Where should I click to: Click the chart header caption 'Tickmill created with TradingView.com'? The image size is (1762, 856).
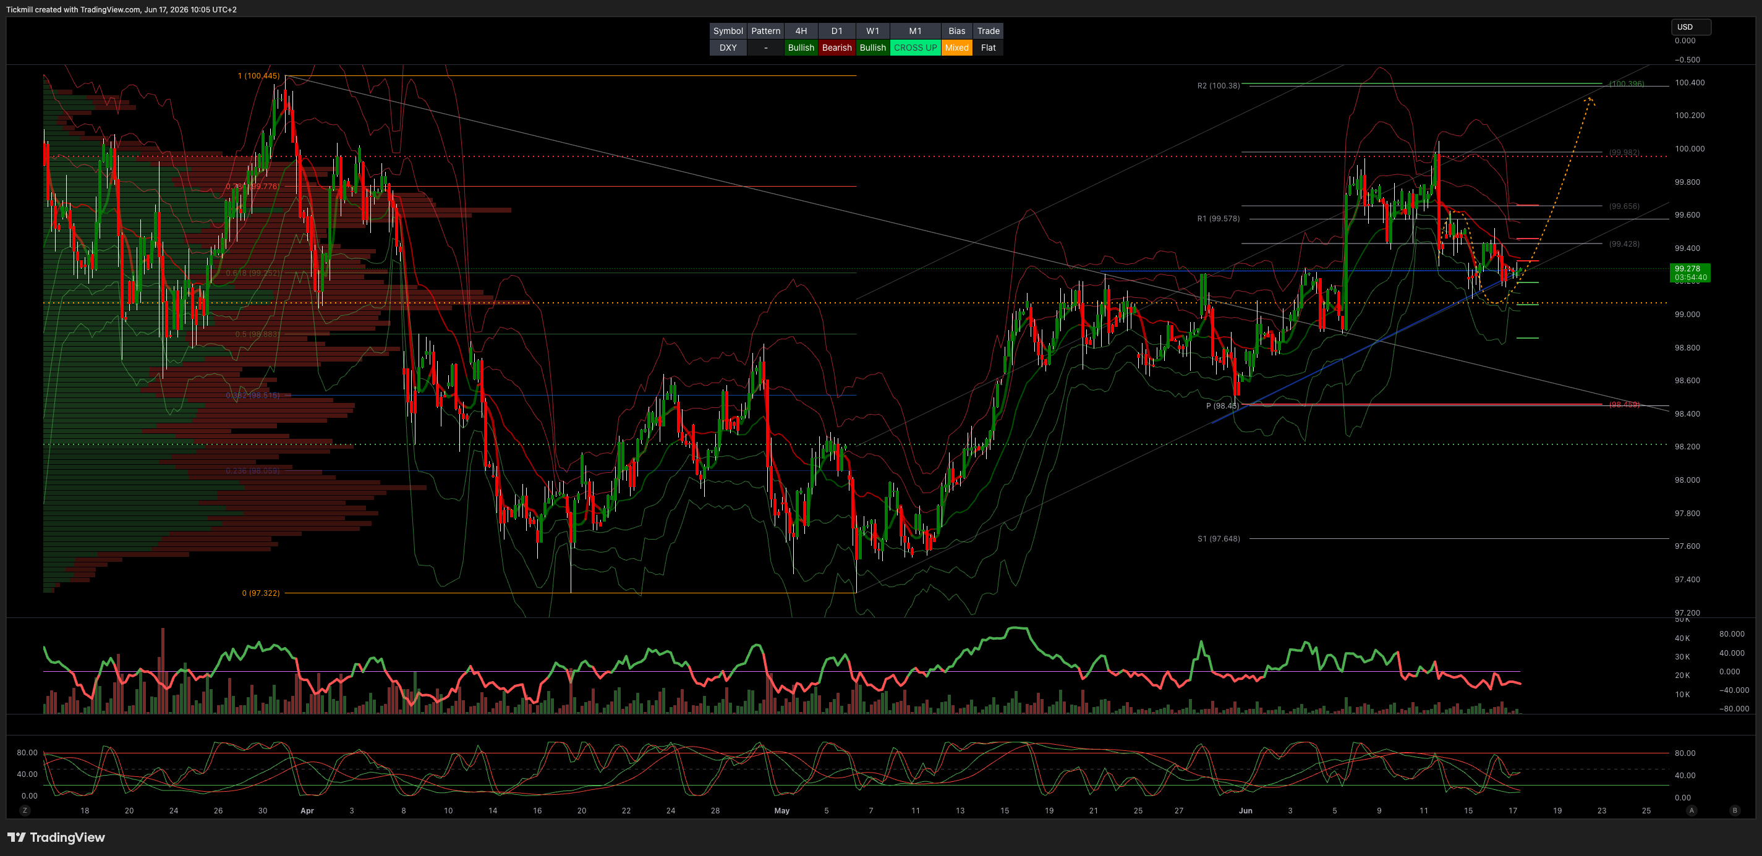pyautogui.click(x=73, y=9)
